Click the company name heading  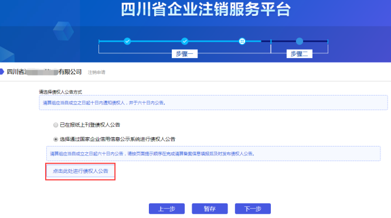point(44,71)
